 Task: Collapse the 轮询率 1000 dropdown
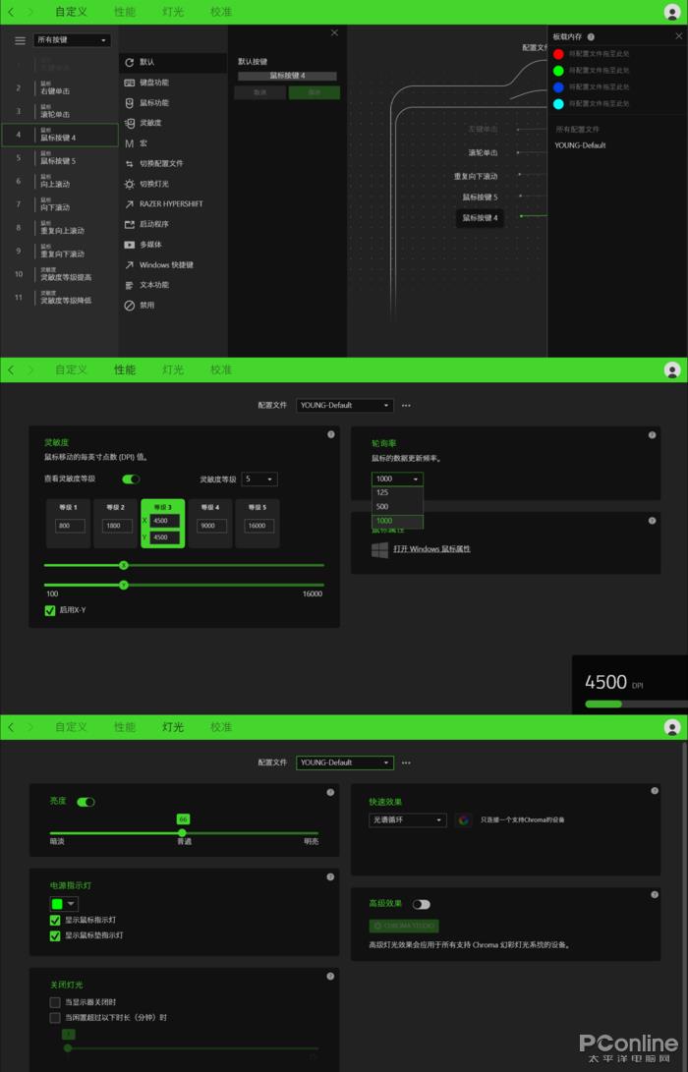click(x=397, y=480)
